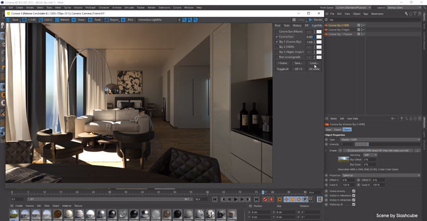Click the Sky 1 (Corona Sky) color swatch
Image resolution: width=427 pixels, height=221 pixels.
coord(319,42)
